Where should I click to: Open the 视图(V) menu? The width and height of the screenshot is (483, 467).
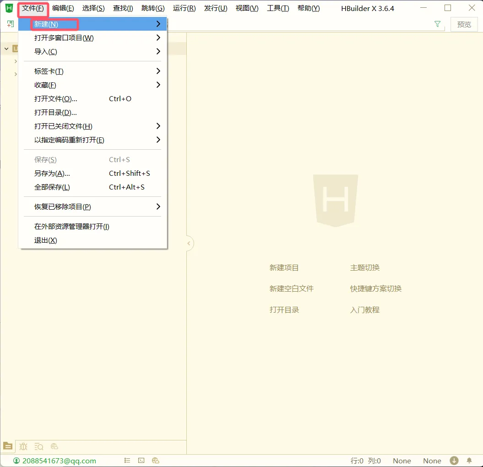coord(247,8)
